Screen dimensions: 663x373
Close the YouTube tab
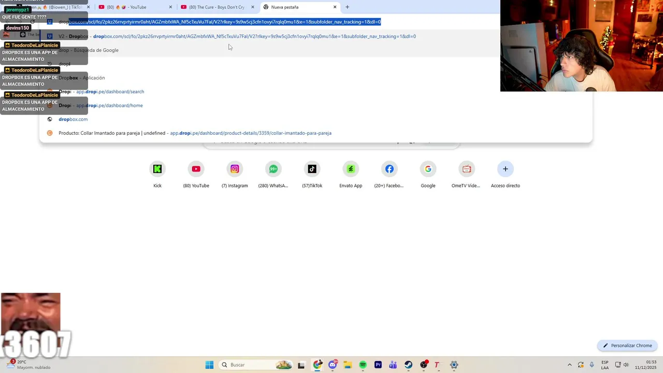click(170, 7)
